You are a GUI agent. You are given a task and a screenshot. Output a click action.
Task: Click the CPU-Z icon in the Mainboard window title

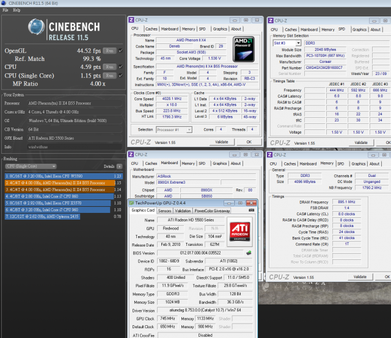131,155
